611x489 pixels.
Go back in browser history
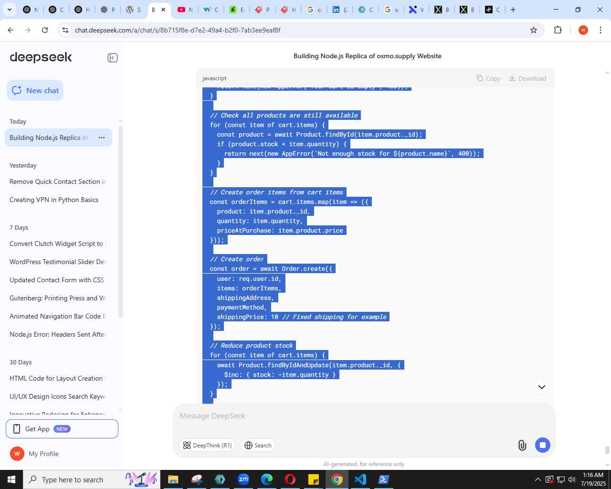coord(11,30)
